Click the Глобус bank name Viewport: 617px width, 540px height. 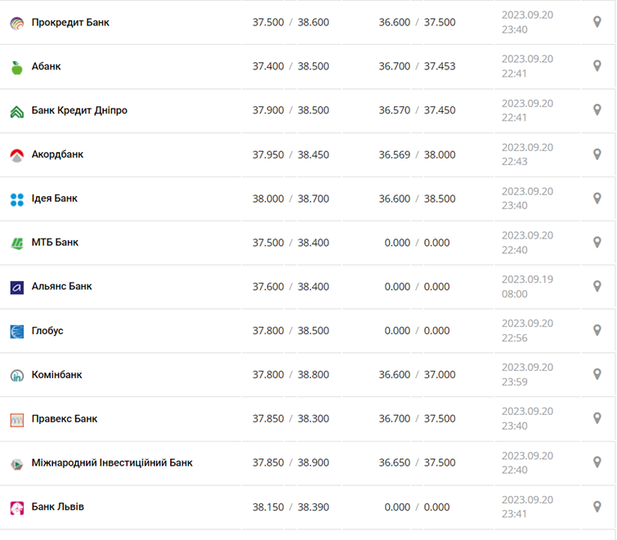(x=47, y=331)
